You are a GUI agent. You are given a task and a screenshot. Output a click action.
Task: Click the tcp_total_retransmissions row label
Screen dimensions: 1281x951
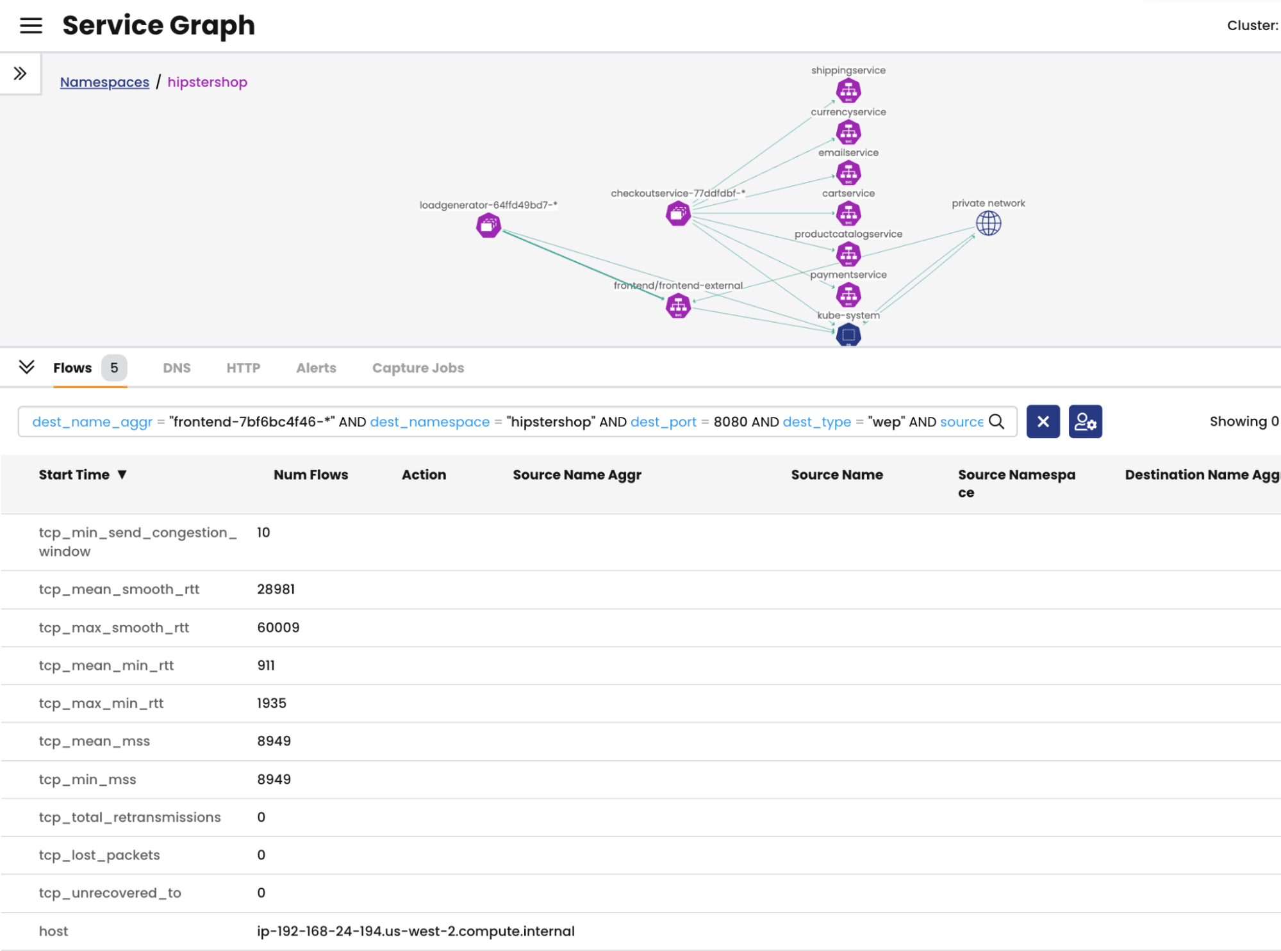[x=129, y=817]
